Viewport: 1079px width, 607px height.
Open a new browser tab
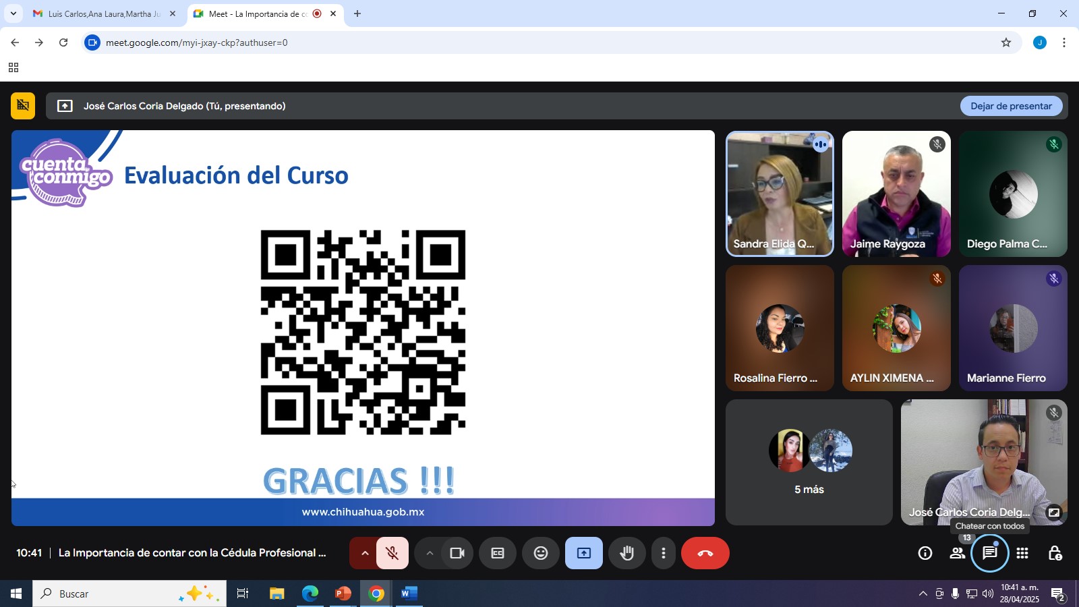pyautogui.click(x=357, y=13)
